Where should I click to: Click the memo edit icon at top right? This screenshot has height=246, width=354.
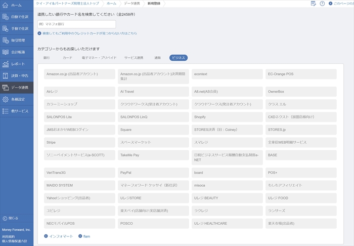coord(314,4)
